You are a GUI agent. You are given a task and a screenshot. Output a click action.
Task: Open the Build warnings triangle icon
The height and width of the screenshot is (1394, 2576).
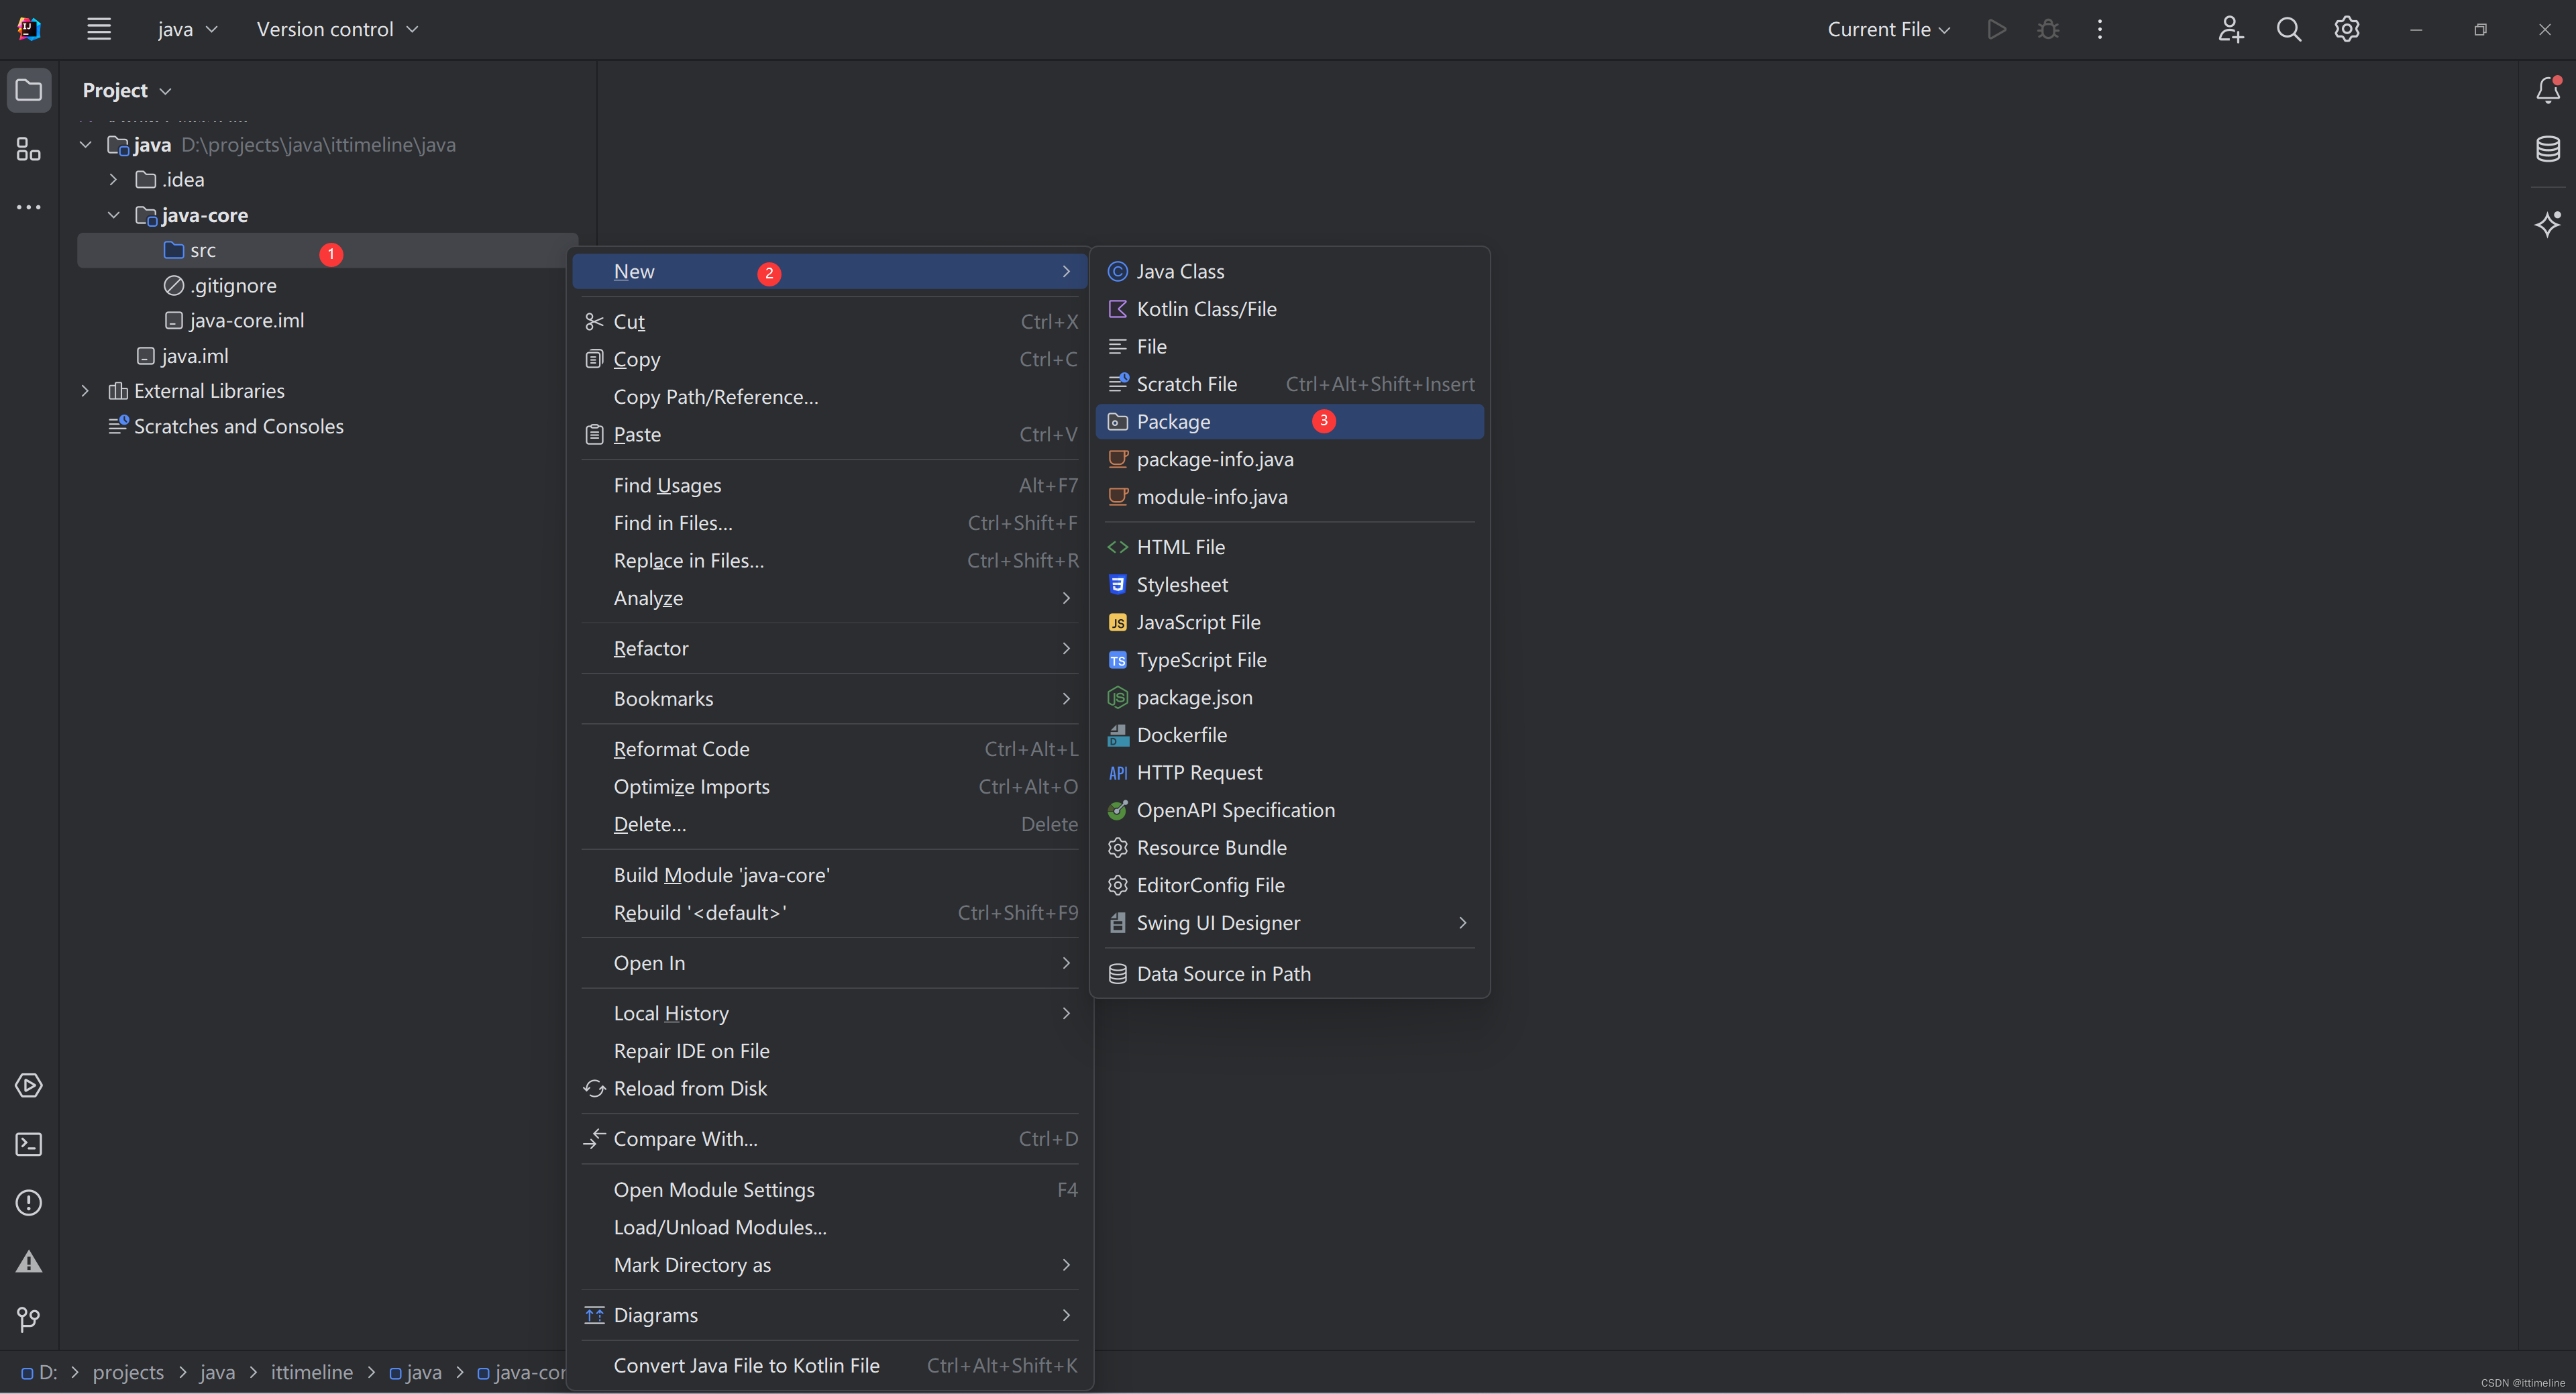(29, 1261)
